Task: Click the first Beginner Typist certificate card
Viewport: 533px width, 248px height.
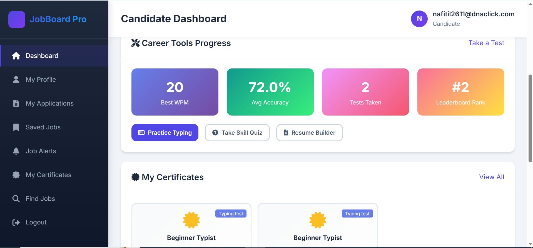Action: coord(191,225)
